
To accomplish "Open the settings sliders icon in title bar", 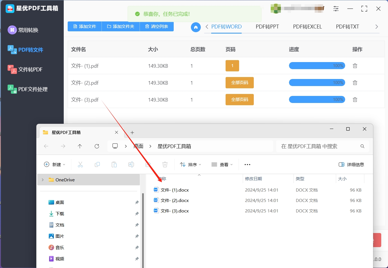I will (336, 9).
